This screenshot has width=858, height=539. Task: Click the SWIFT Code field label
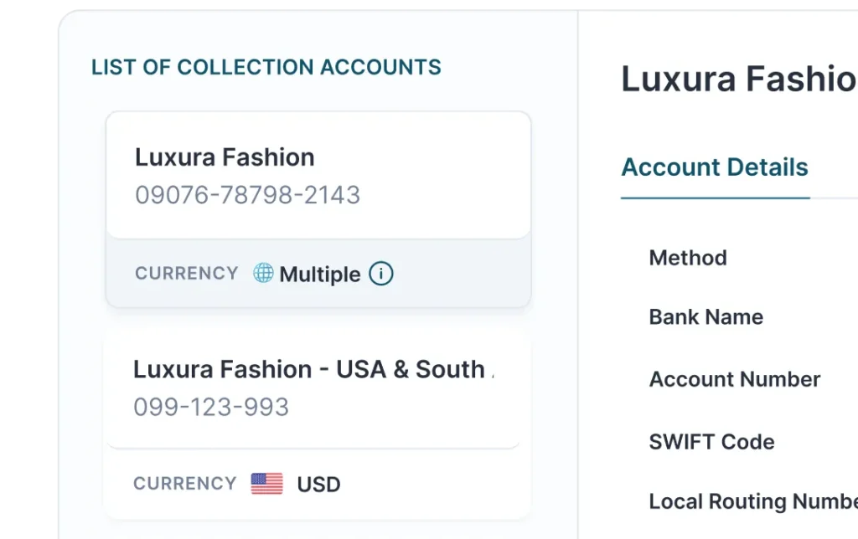(x=711, y=442)
